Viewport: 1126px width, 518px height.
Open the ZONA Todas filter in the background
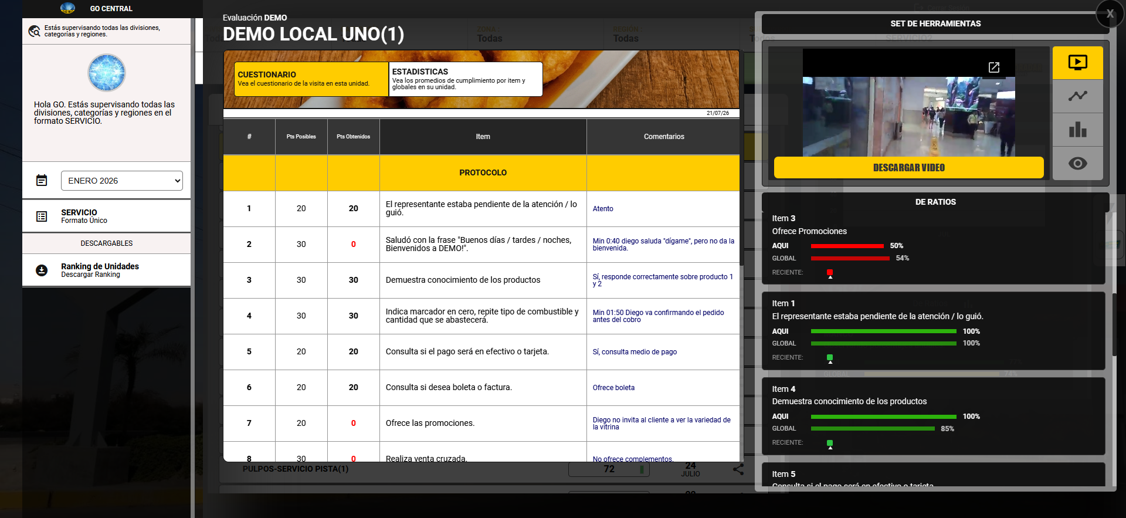tap(490, 35)
